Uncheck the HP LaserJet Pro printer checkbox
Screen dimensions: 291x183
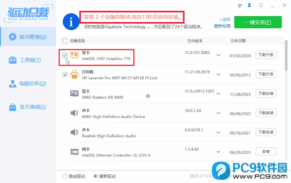65,75
